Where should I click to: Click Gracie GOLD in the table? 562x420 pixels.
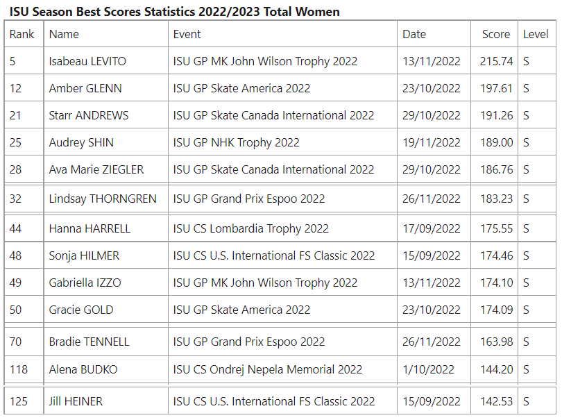tap(81, 310)
